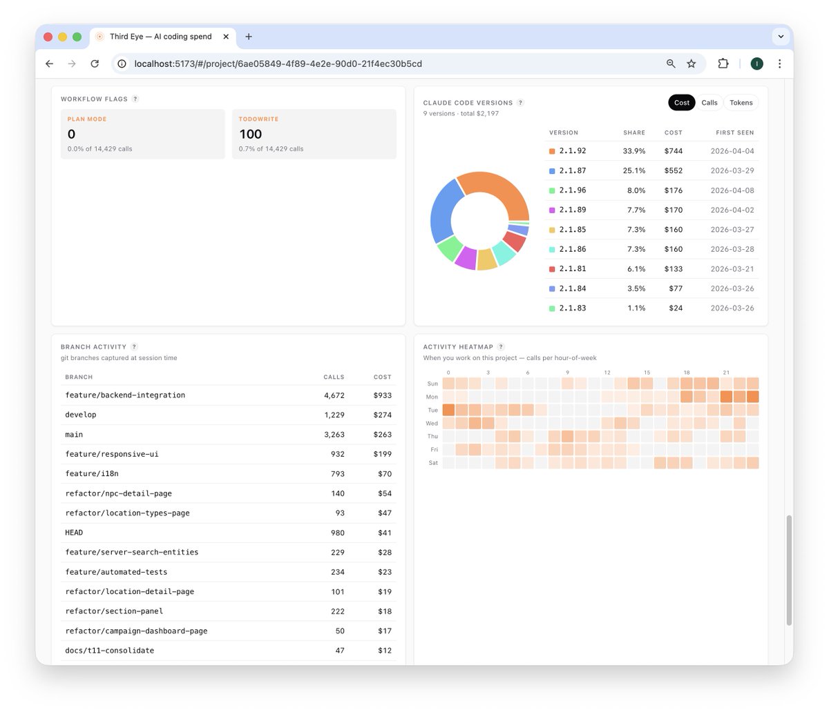
Task: Expand the tab search dropdown arrow
Action: coord(781,37)
